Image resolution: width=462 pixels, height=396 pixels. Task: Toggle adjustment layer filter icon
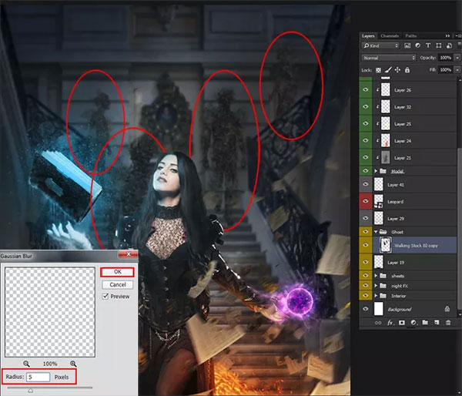pyautogui.click(x=418, y=45)
